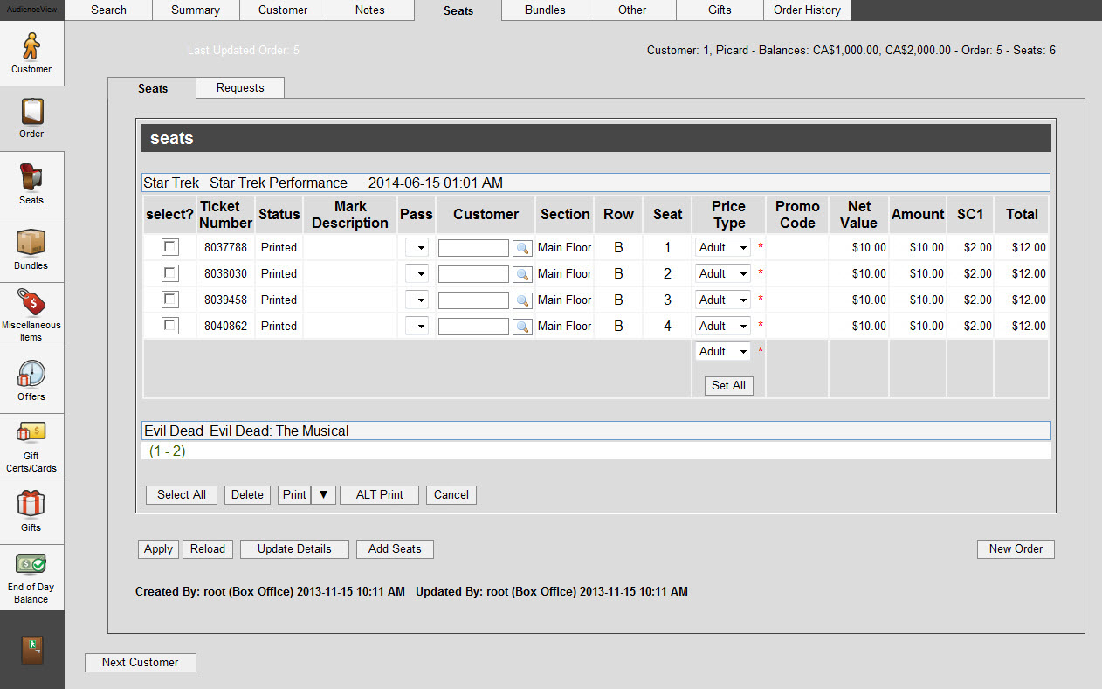Viewport: 1102px width, 689px height.
Task: Search customer for ticket 8040862
Action: pos(522,327)
